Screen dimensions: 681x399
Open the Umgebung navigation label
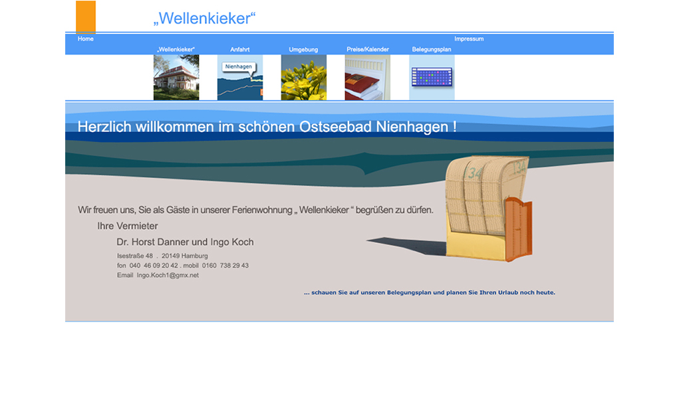click(x=303, y=50)
